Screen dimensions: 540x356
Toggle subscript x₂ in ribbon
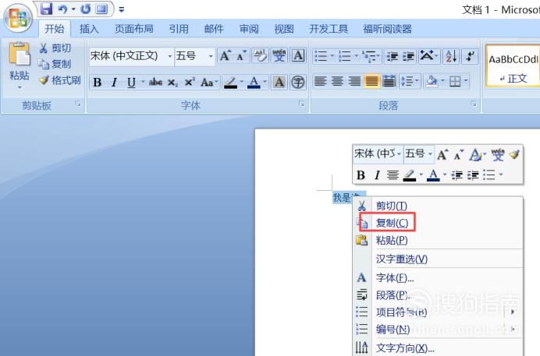click(172, 83)
